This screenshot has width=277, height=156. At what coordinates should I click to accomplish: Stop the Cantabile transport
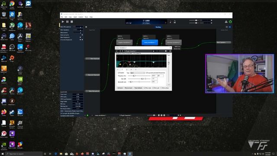(72, 22)
